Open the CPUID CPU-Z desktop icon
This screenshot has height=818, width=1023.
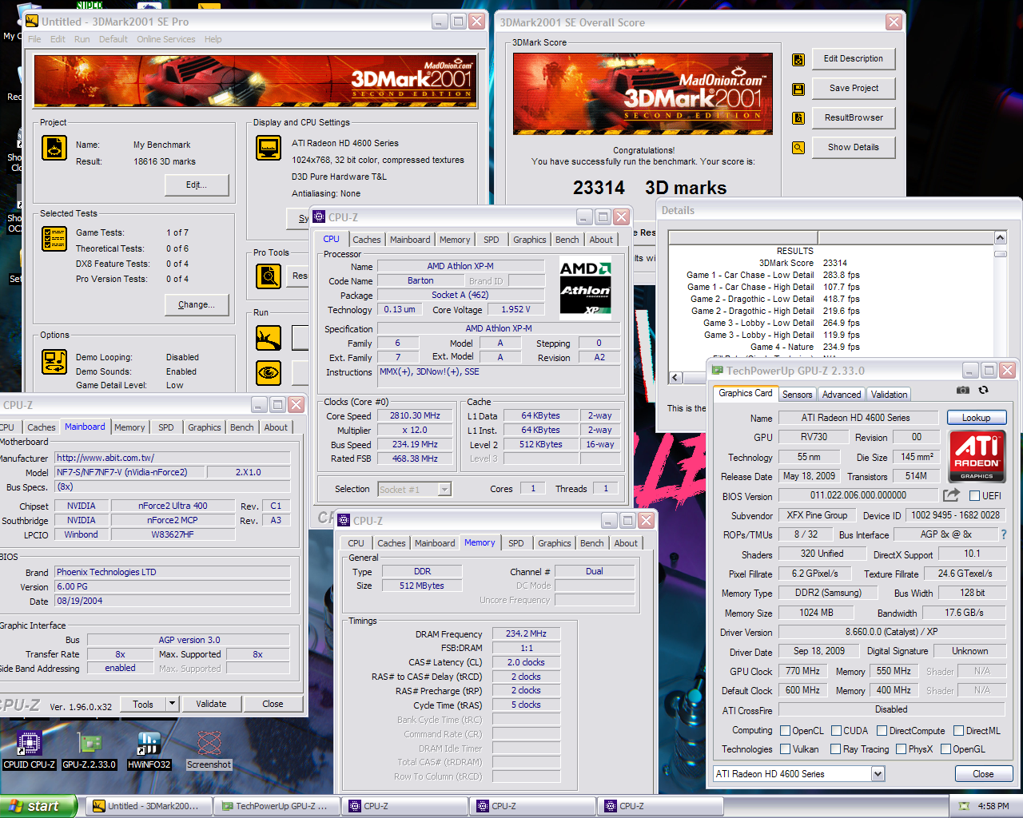[x=30, y=750]
